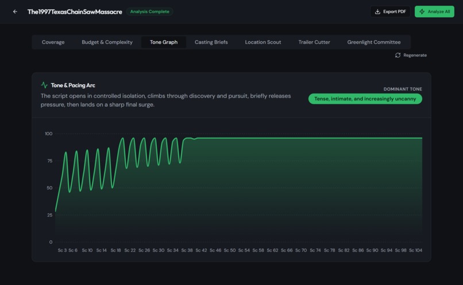463x285 pixels.
Task: Click the Sc 22 axis label
Action: point(130,250)
